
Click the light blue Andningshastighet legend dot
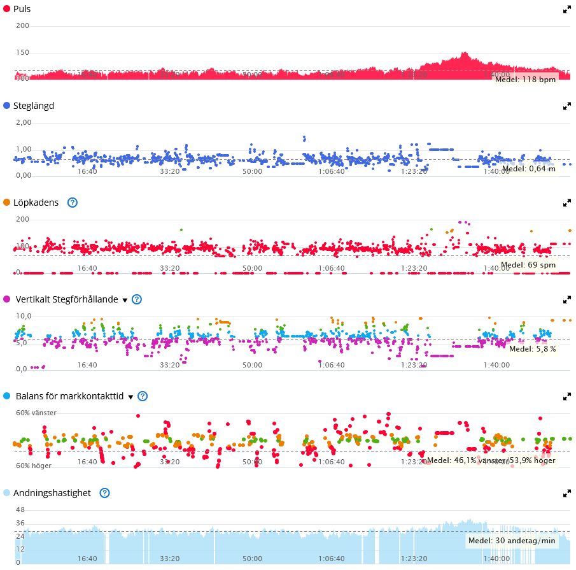tap(6, 492)
